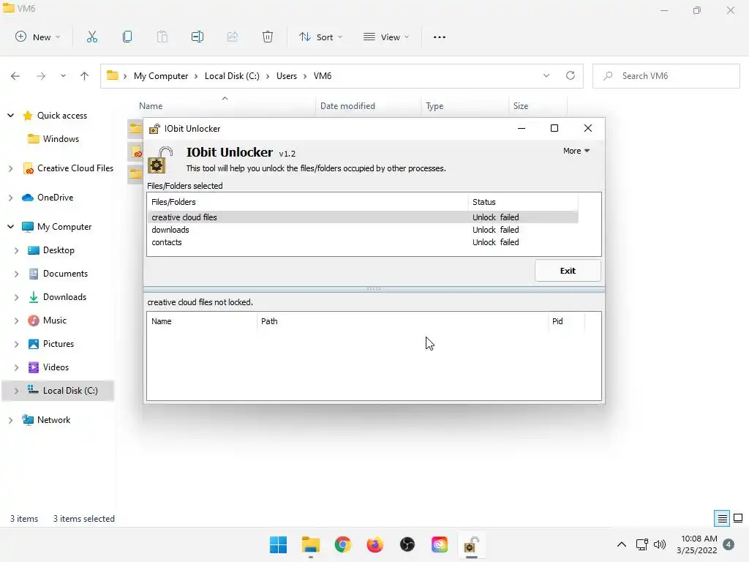Go back with the left arrow
749x562 pixels.
click(x=15, y=76)
